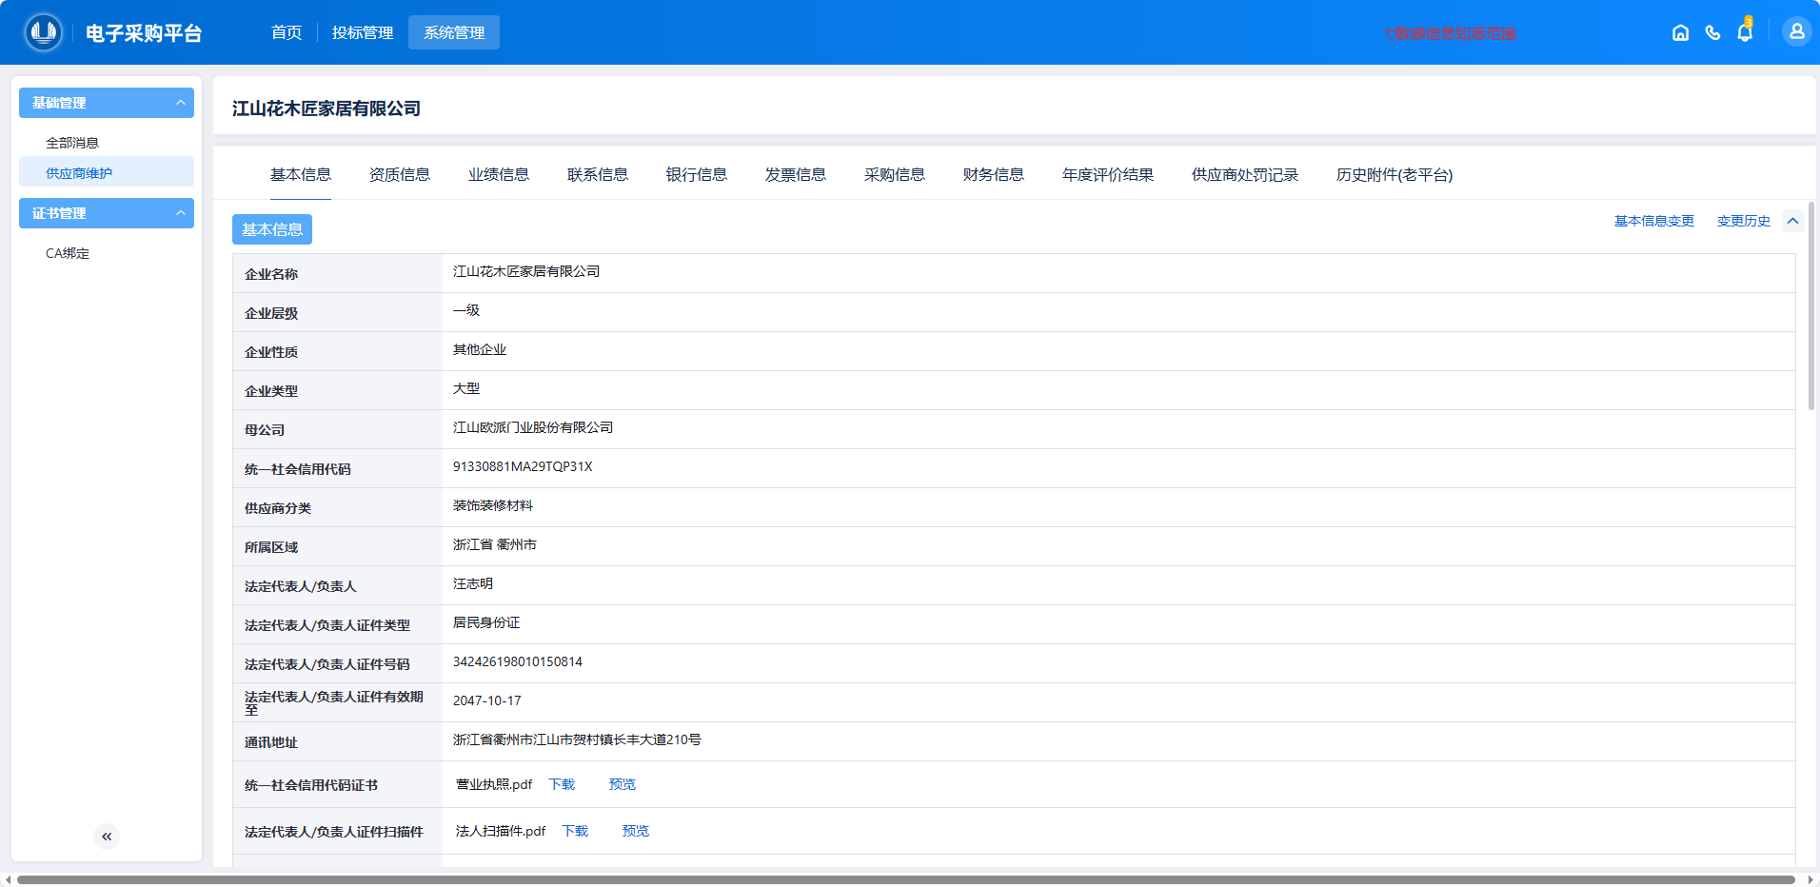Collapse the left sidebar with « arrow
The height and width of the screenshot is (887, 1820).
(x=106, y=836)
